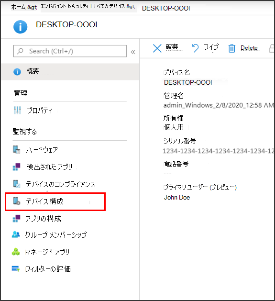The height and width of the screenshot is (301, 275).
Task: Open グループ メンバーシップ menu item
Action: [x=56, y=235]
